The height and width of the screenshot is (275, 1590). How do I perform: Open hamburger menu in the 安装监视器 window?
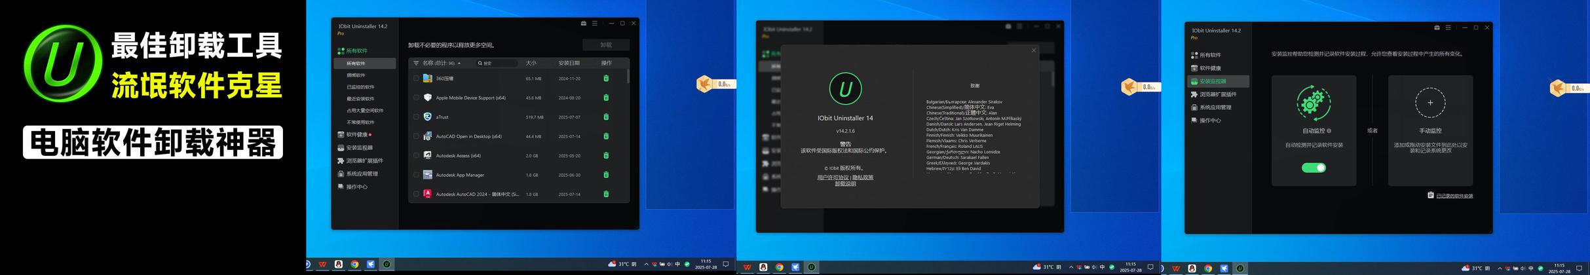[1448, 27]
